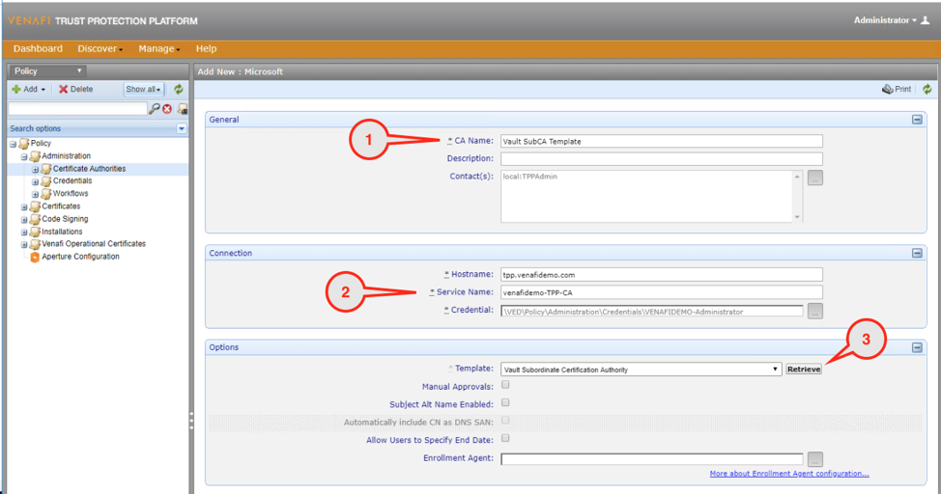Open the Manage menu

[159, 48]
